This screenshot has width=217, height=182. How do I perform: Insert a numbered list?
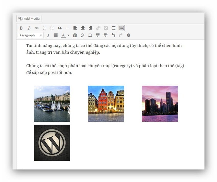click(52, 28)
